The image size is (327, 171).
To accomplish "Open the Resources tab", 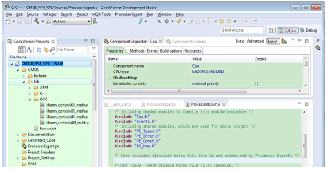I will pos(193,51).
